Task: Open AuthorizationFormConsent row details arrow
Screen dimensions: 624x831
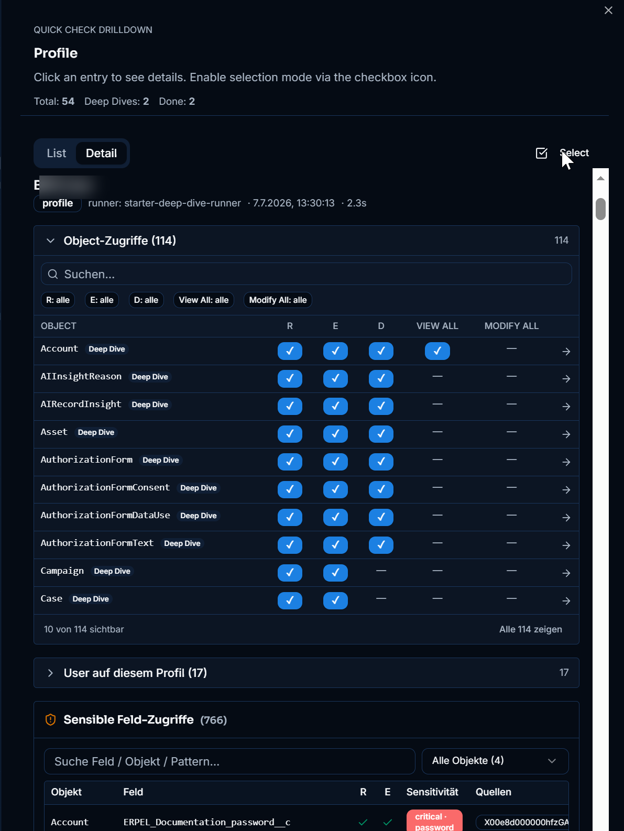Action: click(x=566, y=490)
